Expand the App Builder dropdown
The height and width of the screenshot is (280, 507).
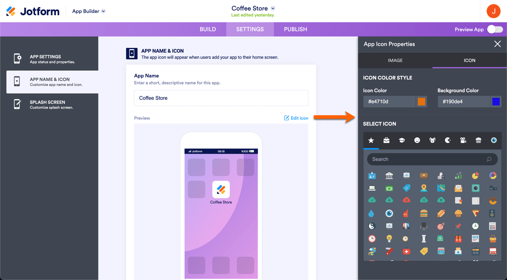89,11
